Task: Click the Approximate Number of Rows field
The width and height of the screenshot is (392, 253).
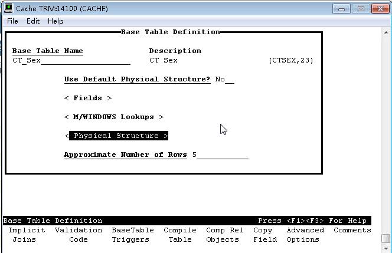Action: 220,155
